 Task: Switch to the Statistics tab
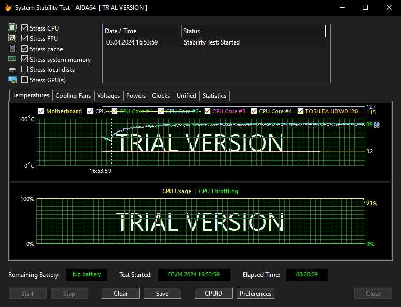214,96
